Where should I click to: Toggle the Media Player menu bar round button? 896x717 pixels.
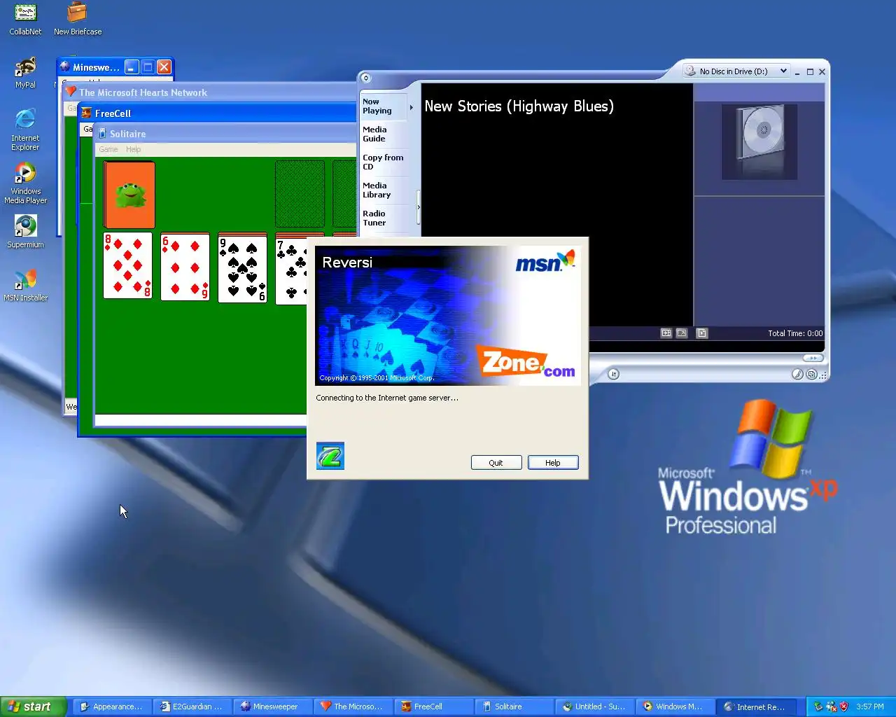point(365,78)
